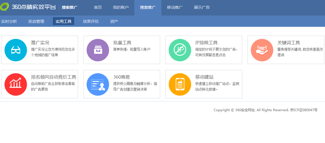Open the IP排除工具 title link
Viewport: 325px width, 143px height.
coord(206,43)
